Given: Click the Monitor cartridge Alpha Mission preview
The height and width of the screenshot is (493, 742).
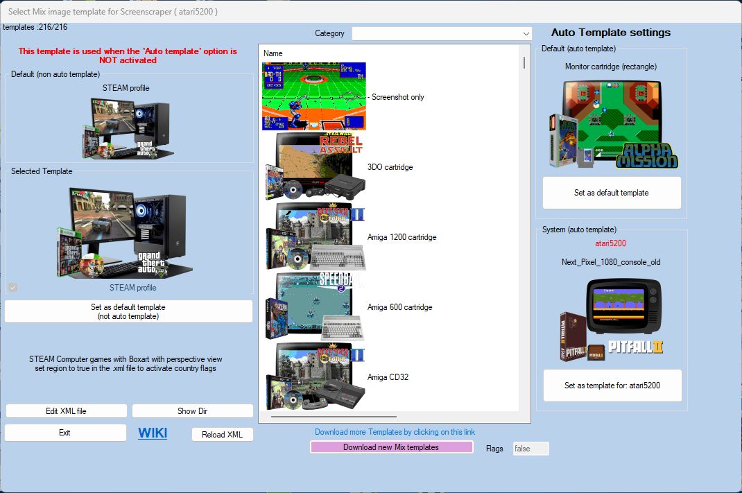Looking at the screenshot, I should tap(614, 124).
